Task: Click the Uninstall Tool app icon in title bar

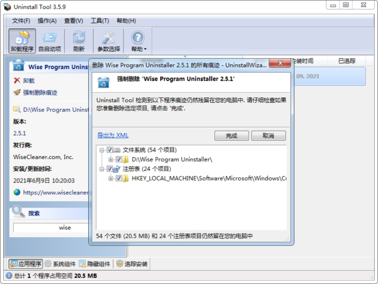Action: [8, 7]
